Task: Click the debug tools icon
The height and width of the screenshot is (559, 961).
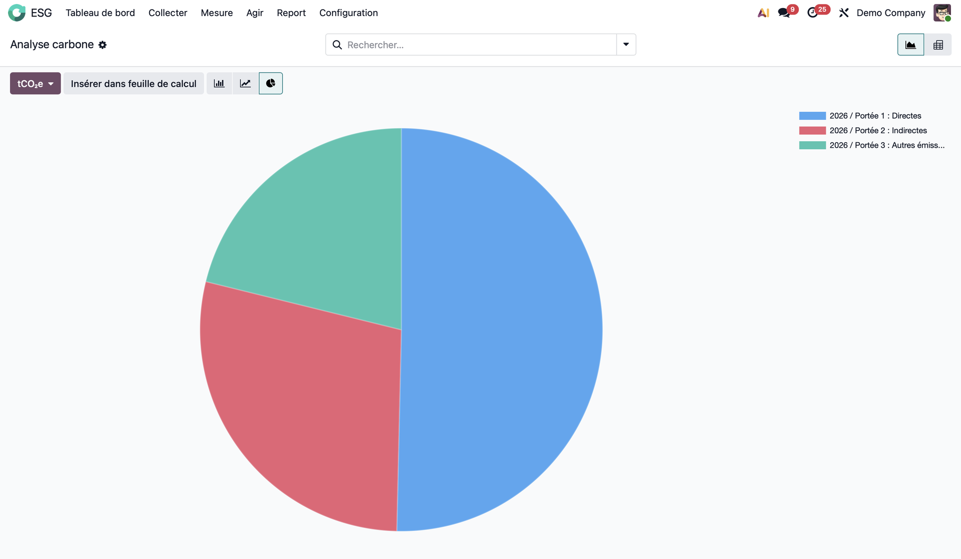Action: [844, 13]
